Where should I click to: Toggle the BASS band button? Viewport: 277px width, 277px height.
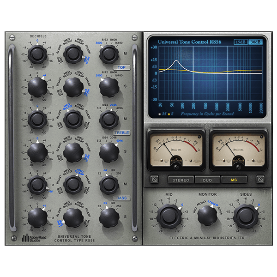(x=121, y=198)
